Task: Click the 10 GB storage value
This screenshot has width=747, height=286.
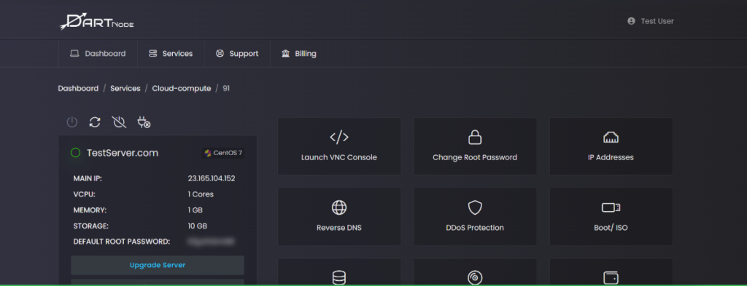Action: click(x=198, y=226)
